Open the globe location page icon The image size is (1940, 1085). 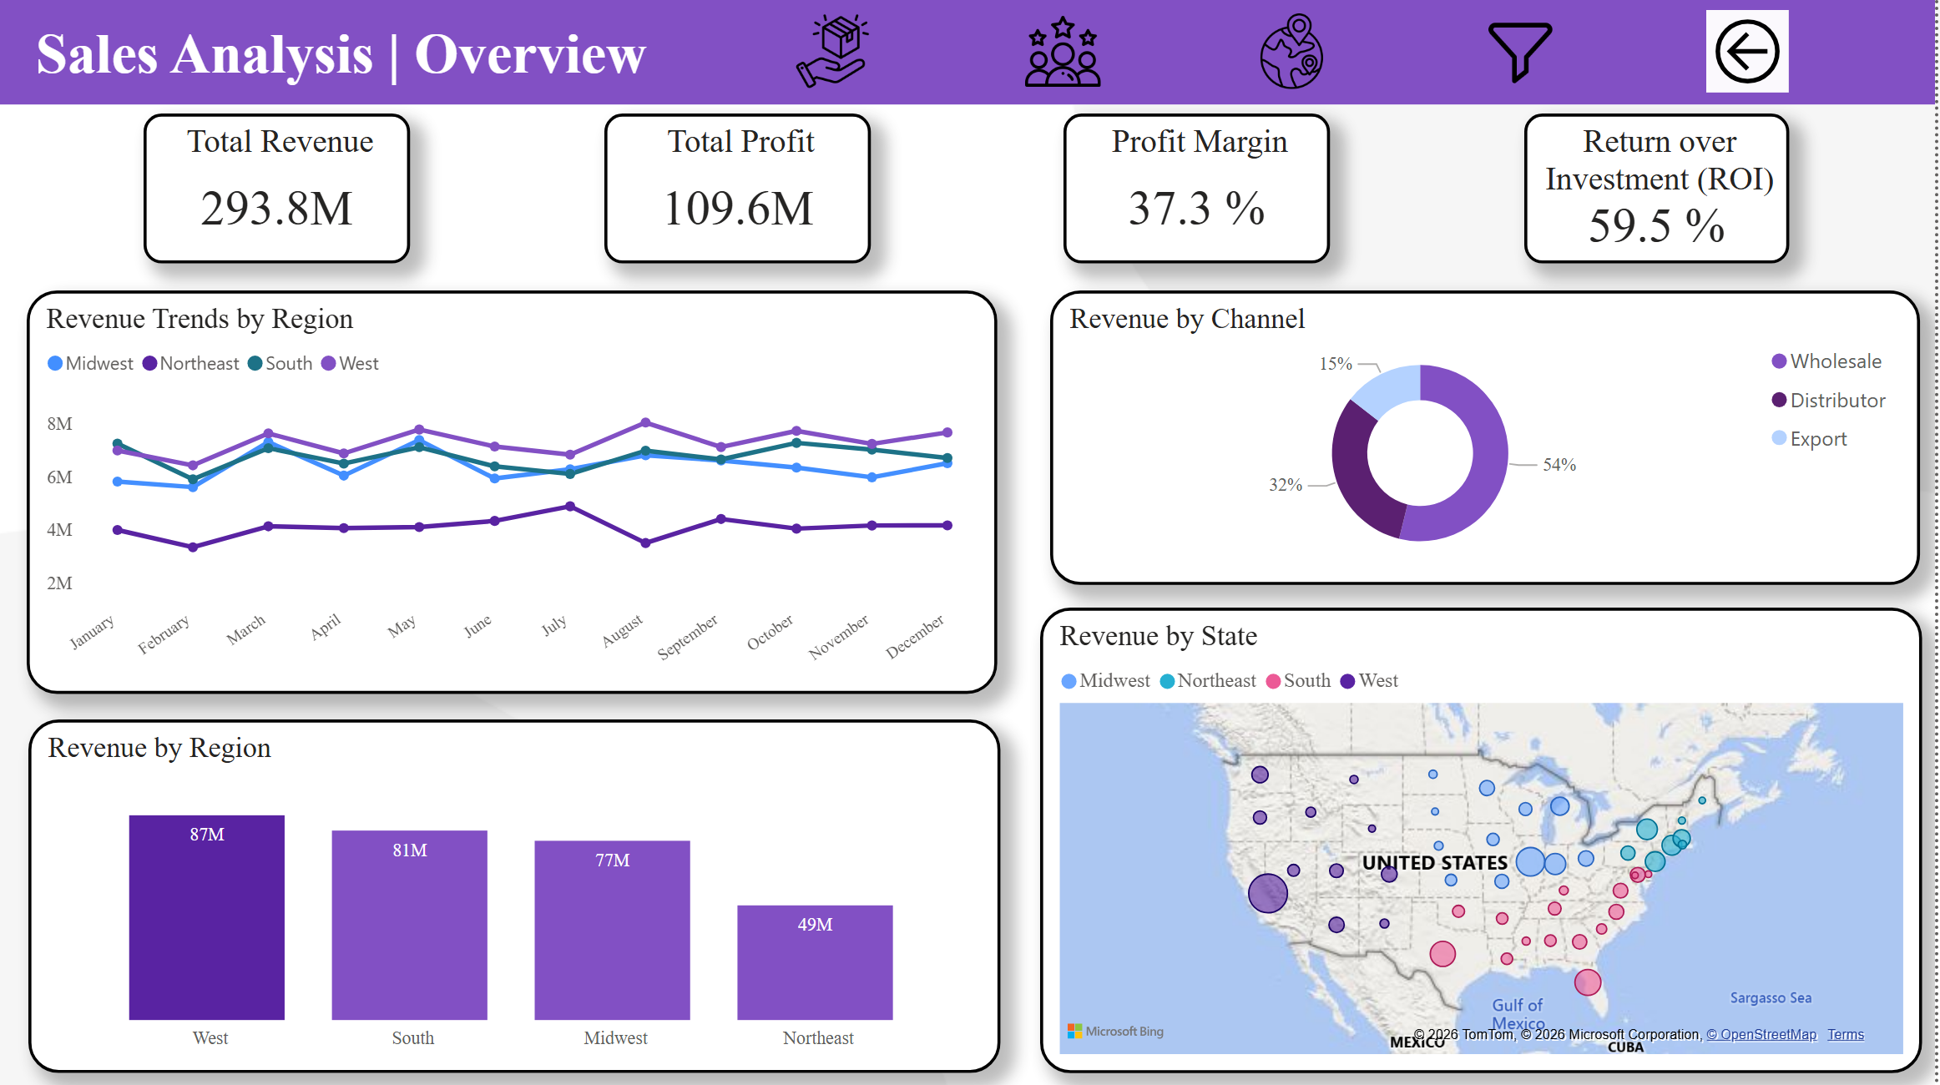click(x=1291, y=52)
